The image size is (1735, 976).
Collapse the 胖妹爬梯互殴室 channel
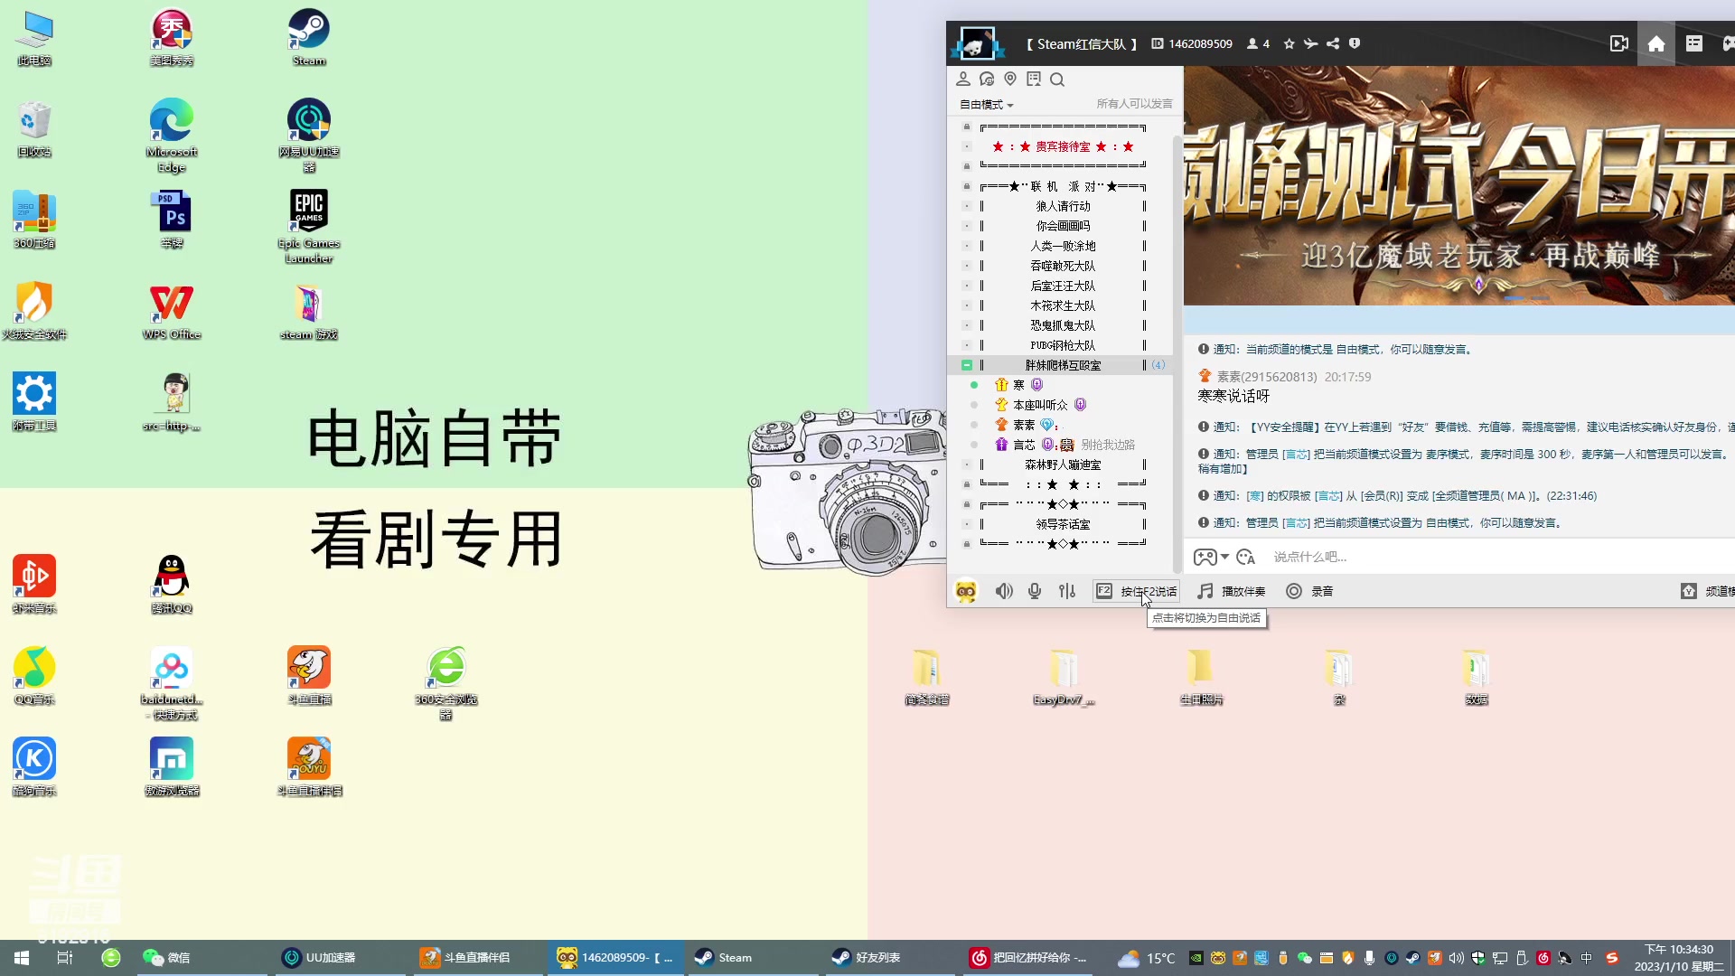[x=967, y=365]
